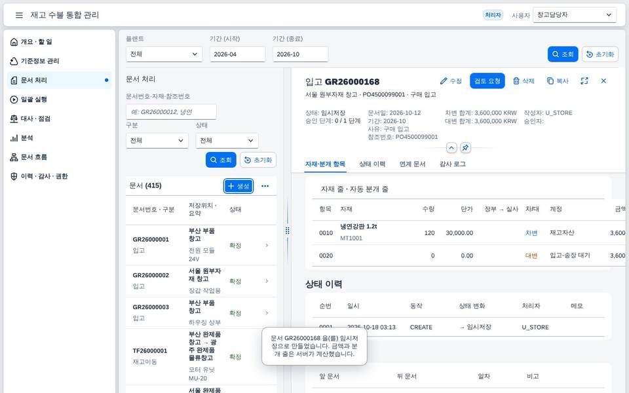Switch to 연계 문서 tab
The image size is (629, 393).
(x=412, y=164)
